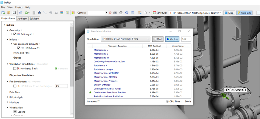Click the New Project toolbar icon
This screenshot has width=260, height=119.
click(x=3, y=13)
